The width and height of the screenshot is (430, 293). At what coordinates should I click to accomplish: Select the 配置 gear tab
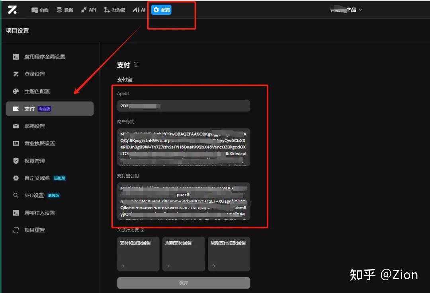[161, 10]
